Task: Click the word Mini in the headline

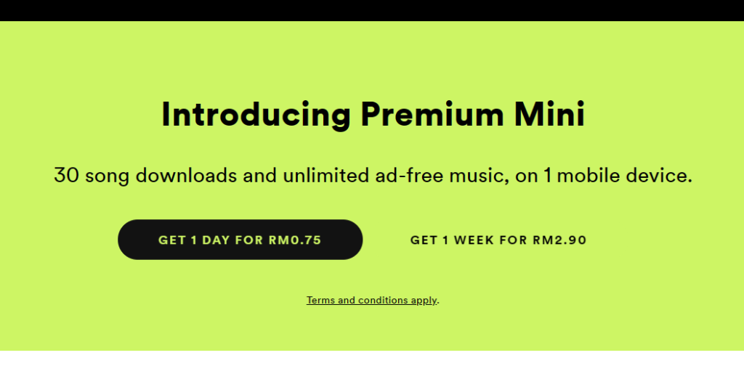Action: [550, 115]
